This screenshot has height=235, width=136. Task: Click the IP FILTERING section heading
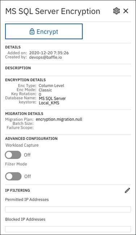tap(18, 190)
